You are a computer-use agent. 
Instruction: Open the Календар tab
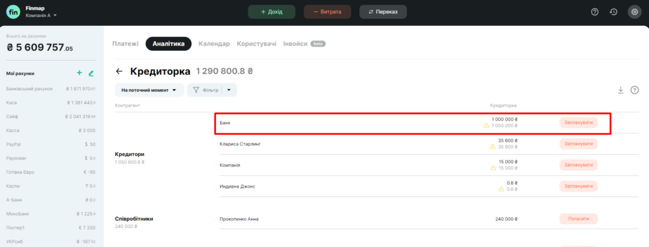tap(214, 44)
